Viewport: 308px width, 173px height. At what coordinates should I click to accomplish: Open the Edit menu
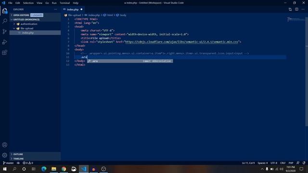[18, 3]
